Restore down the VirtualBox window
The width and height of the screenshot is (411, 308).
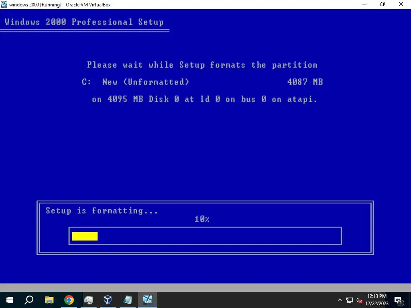click(x=383, y=4)
